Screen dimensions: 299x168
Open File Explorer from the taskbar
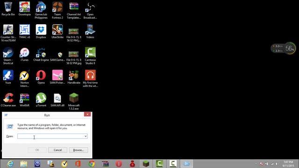point(24,164)
